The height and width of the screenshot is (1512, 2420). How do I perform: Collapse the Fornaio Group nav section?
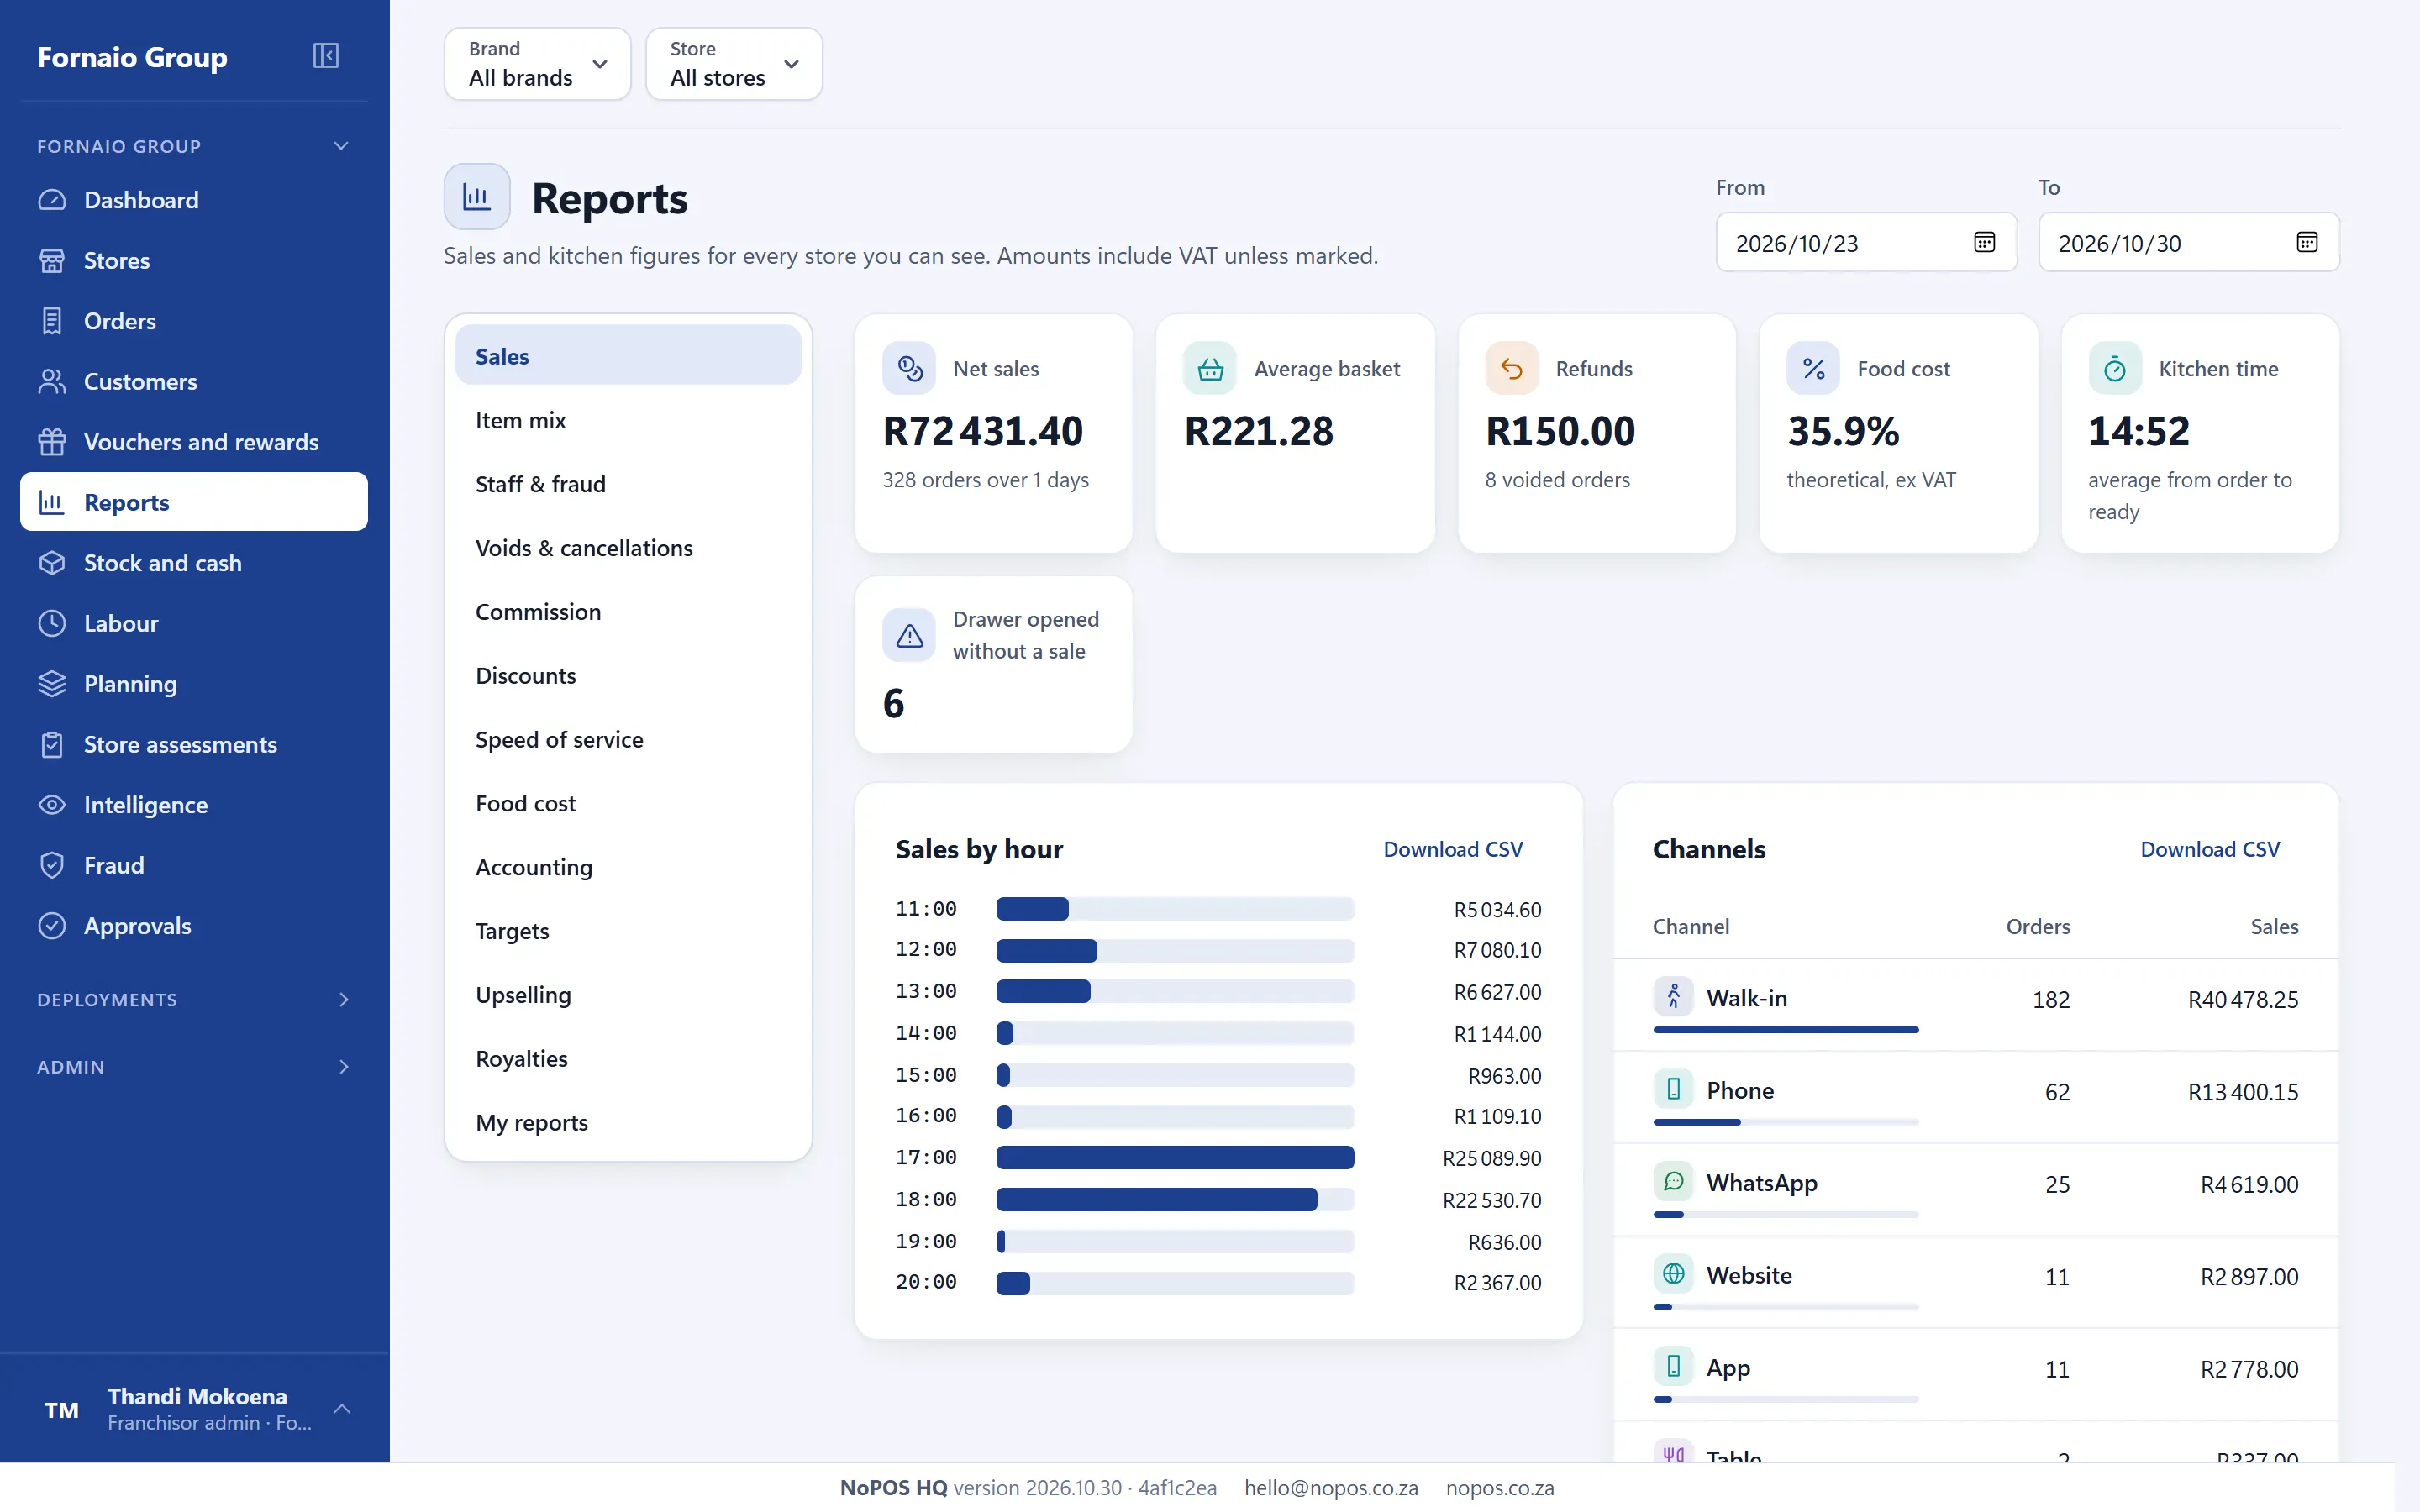[x=194, y=146]
